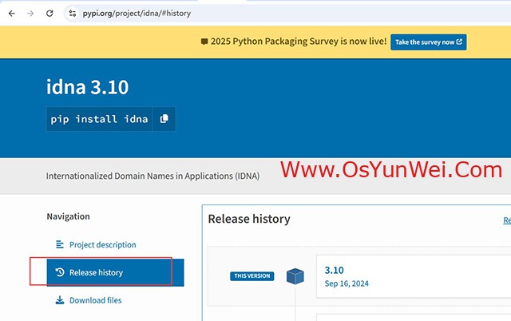Open the Project description navigation item
This screenshot has height=321, width=511.
coord(102,245)
